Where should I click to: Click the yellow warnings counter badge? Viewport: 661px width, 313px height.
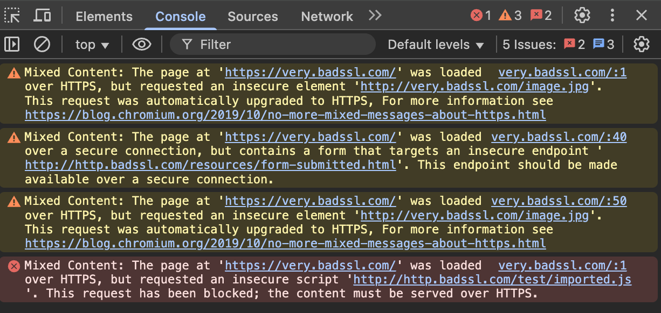point(510,16)
